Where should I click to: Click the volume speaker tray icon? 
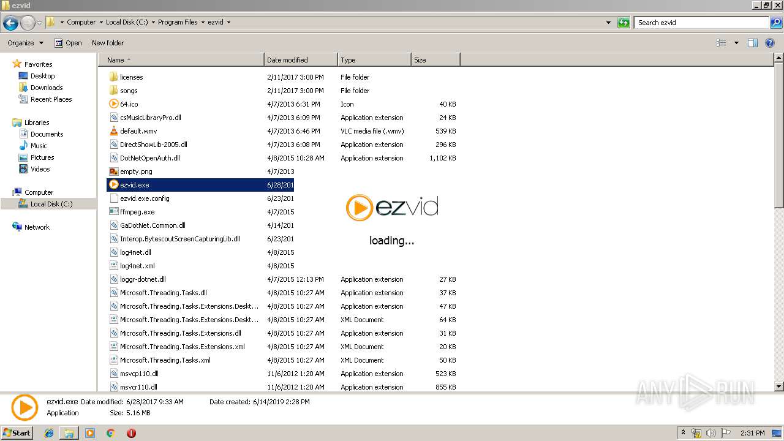click(711, 433)
